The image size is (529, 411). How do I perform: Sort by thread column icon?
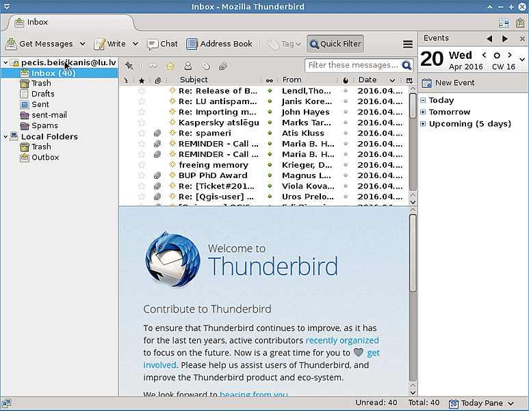click(126, 80)
